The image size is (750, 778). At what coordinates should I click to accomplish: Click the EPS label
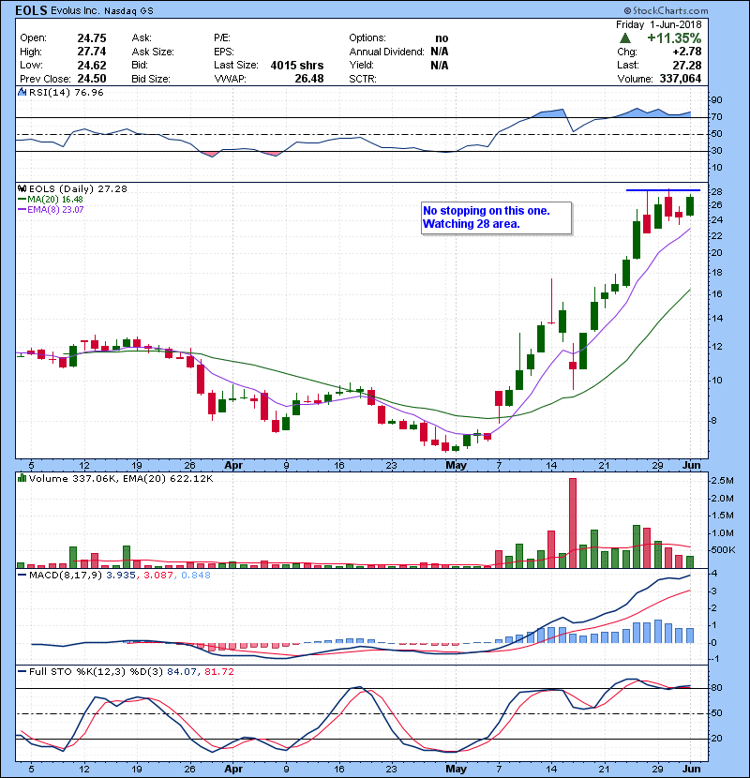(224, 52)
